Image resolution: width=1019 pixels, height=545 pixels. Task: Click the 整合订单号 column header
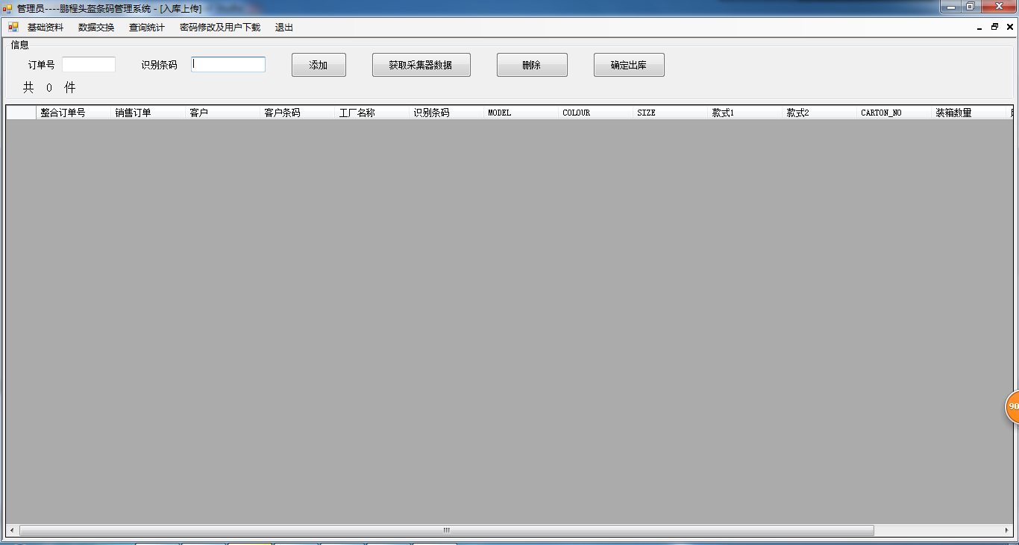coord(73,113)
